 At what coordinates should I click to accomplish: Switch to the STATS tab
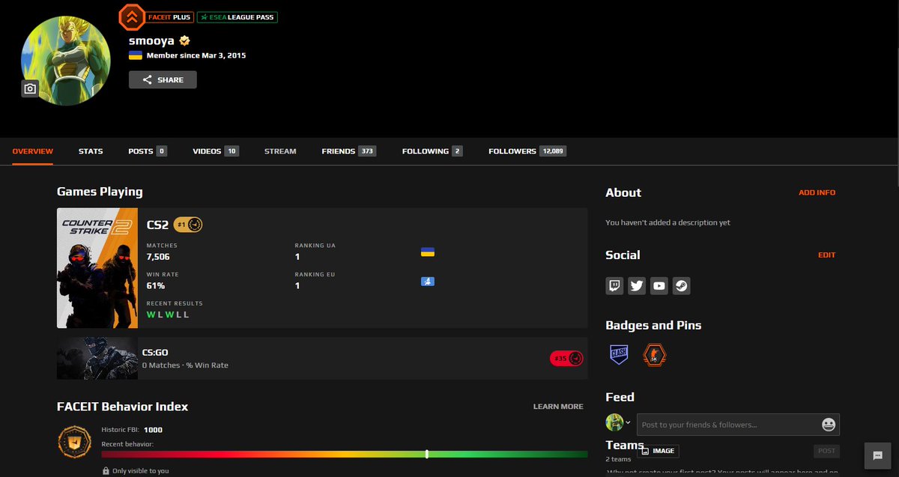point(91,151)
